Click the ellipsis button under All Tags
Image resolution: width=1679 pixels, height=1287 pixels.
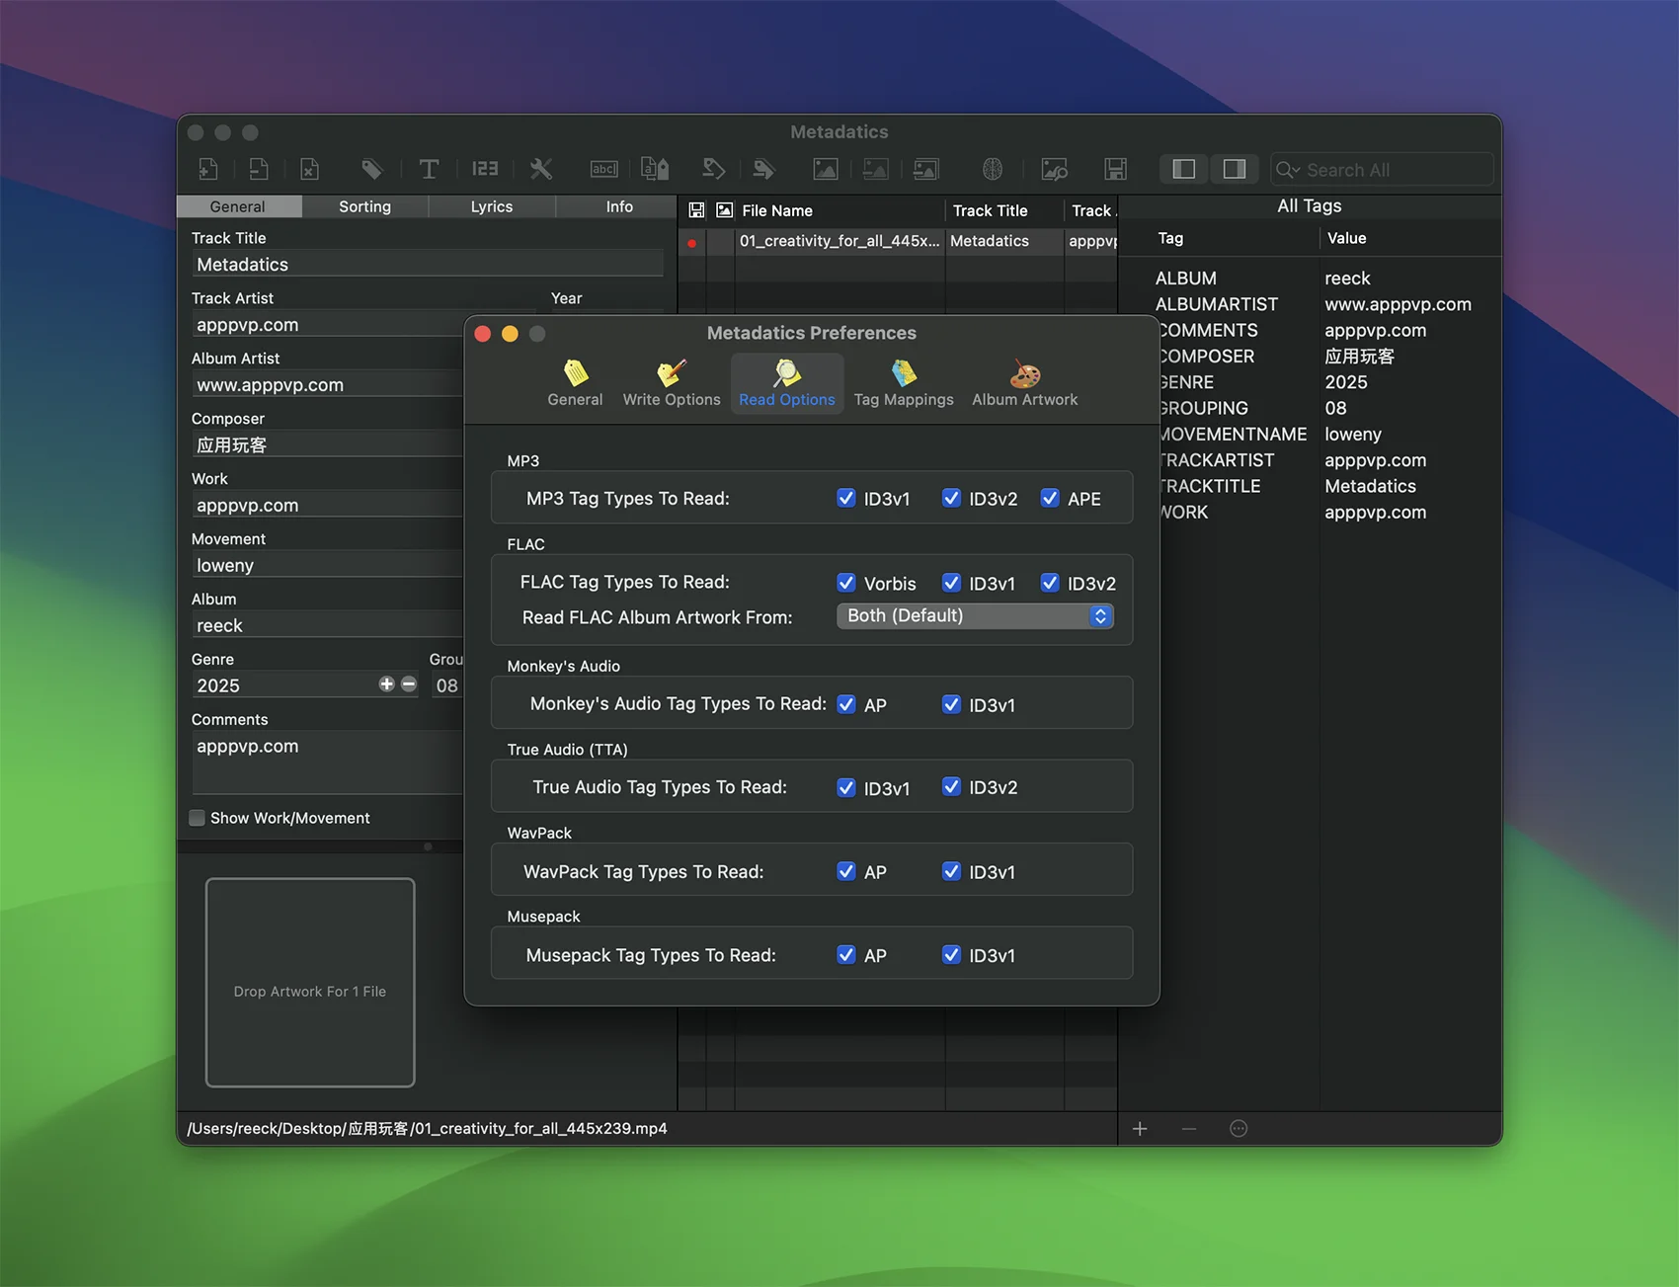(x=1239, y=1128)
